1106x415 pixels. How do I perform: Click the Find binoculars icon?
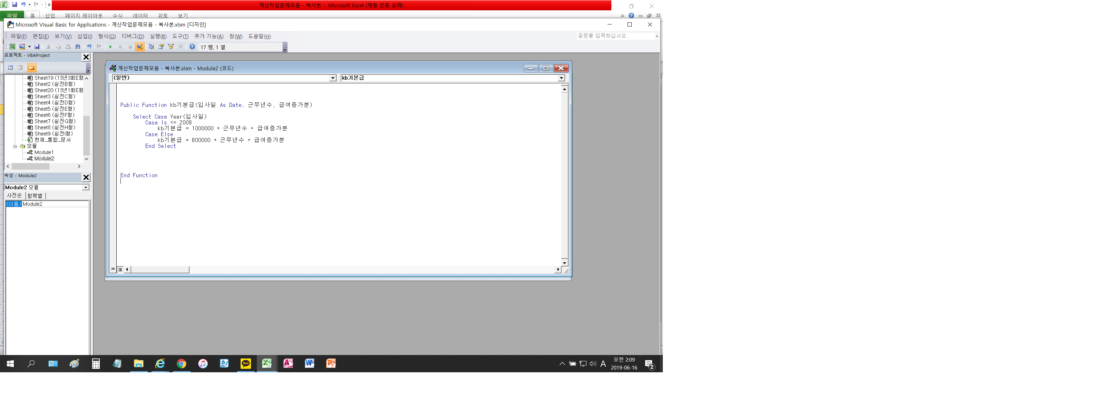(78, 47)
